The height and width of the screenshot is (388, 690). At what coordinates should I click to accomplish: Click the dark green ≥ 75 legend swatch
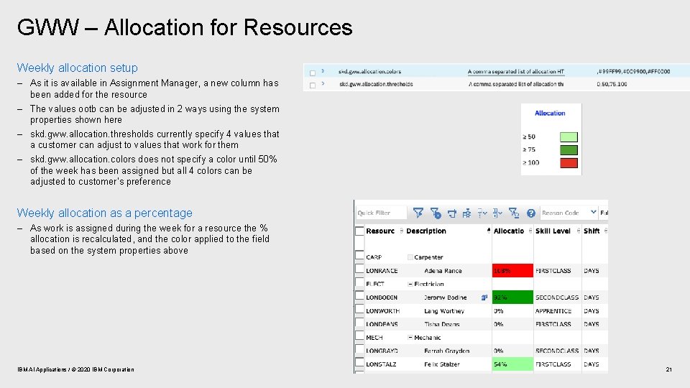point(569,150)
